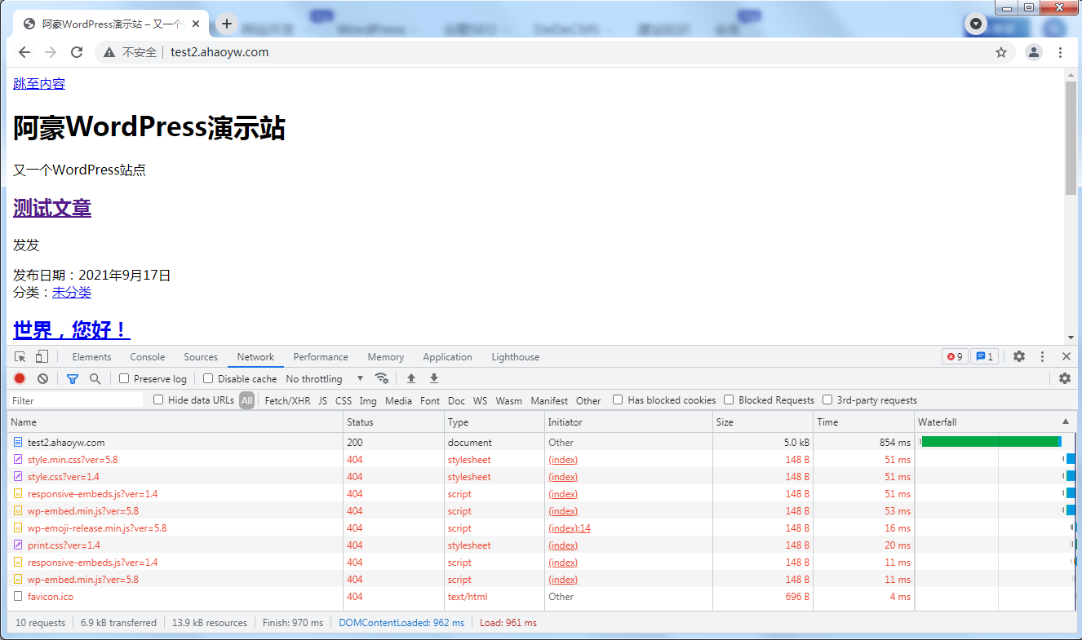
Task: Open the DevTools settings gear
Action: click(x=1019, y=356)
